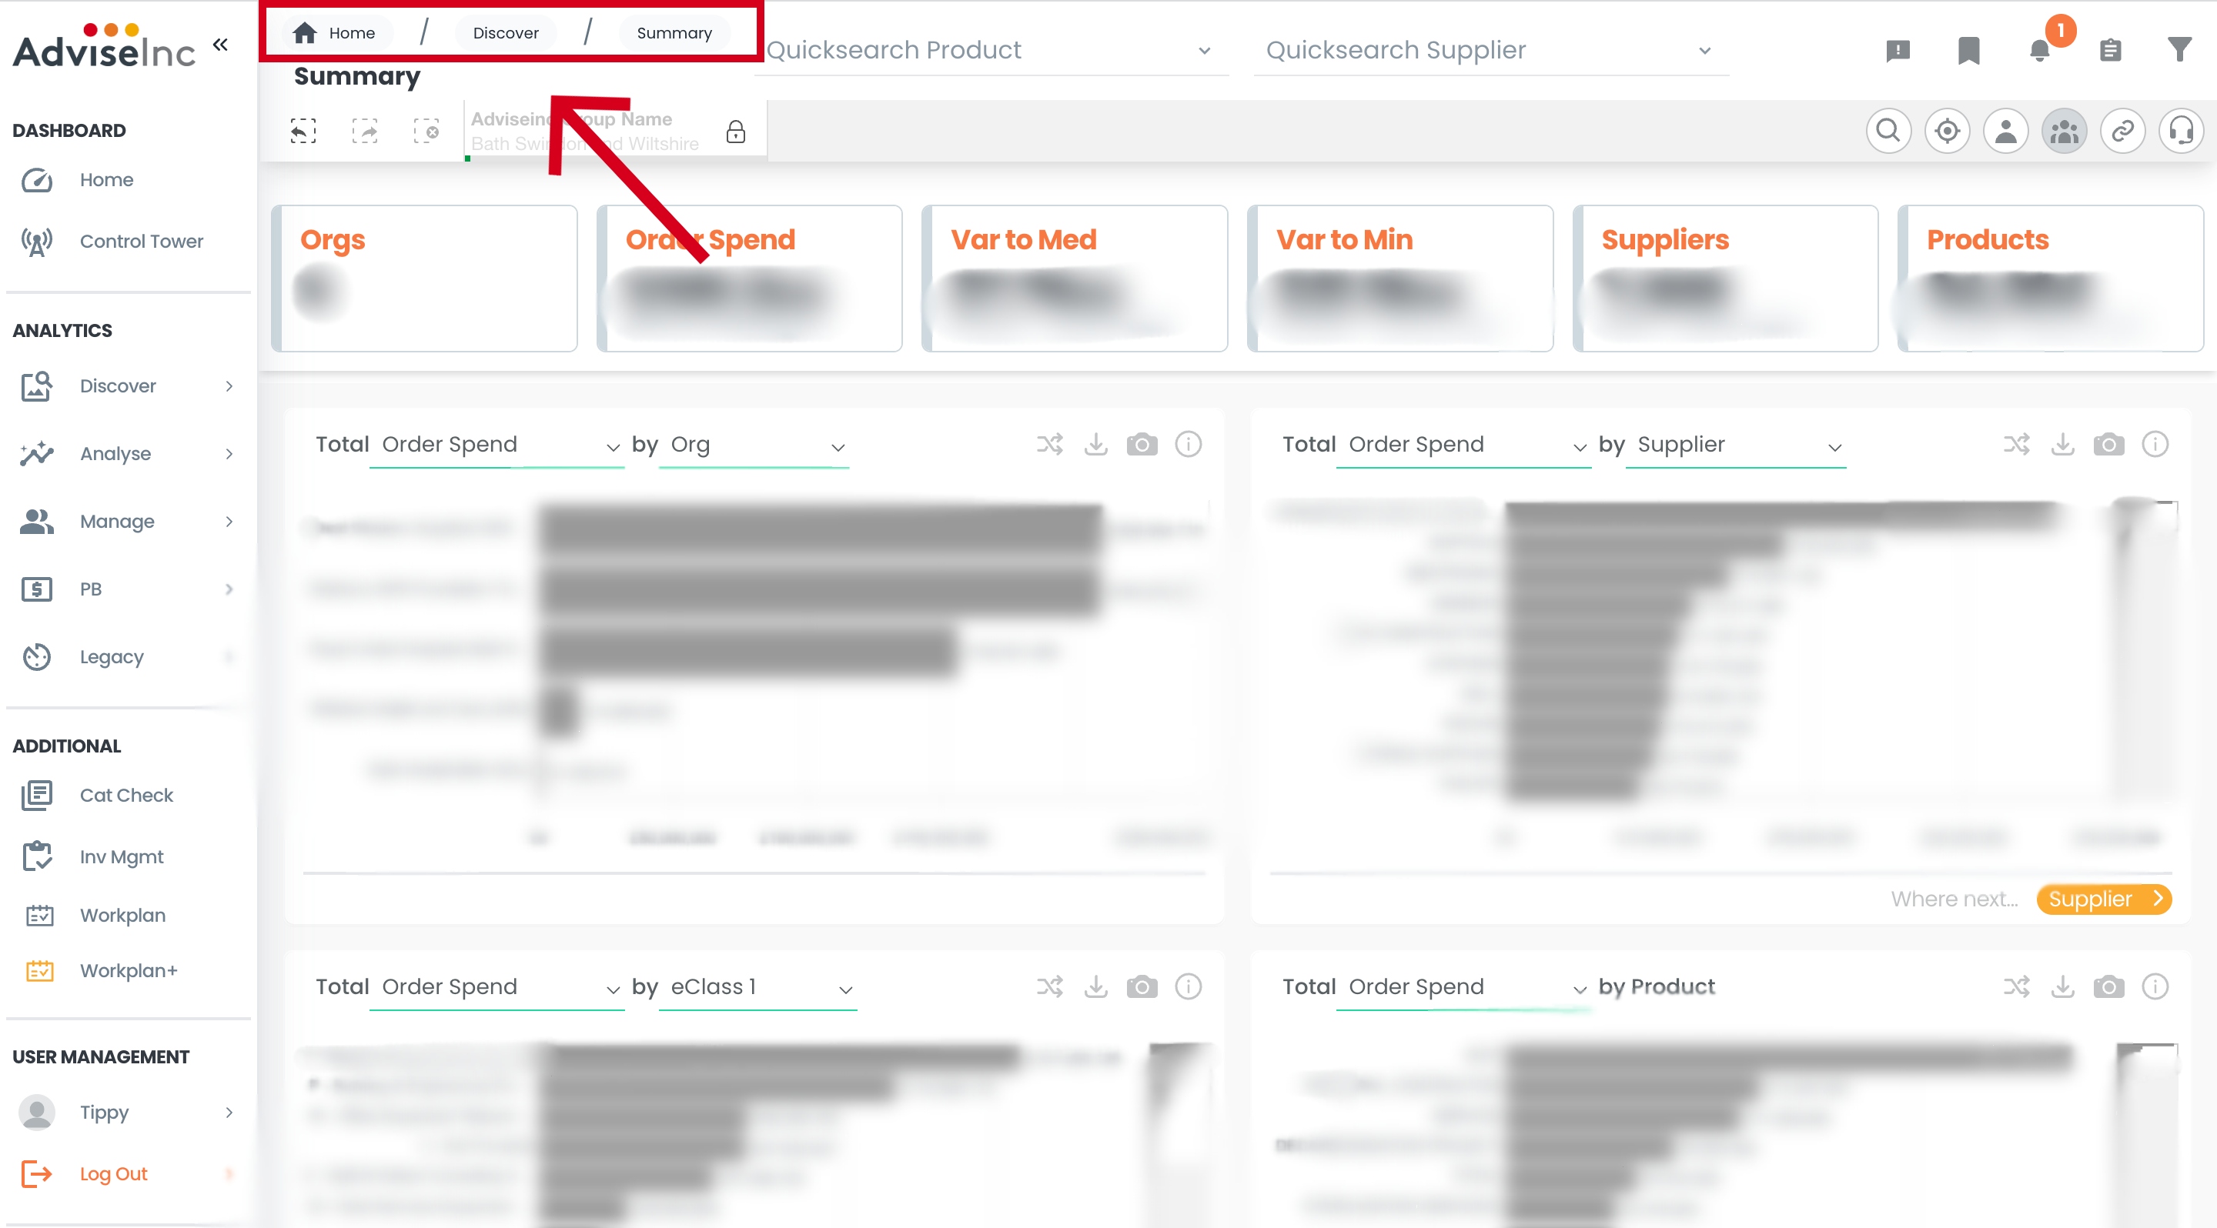Image resolution: width=2217 pixels, height=1228 pixels.
Task: Toggle the group users view icon
Action: click(x=2064, y=131)
